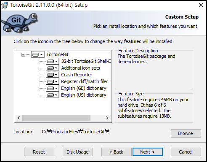This screenshot has width=207, height=162.
Task: Open the Additional icon sets feature dropdown
Action: point(52,68)
